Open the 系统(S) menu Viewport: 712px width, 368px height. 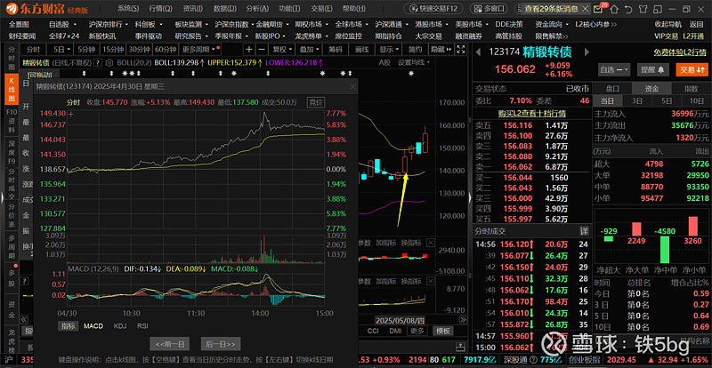(128, 9)
